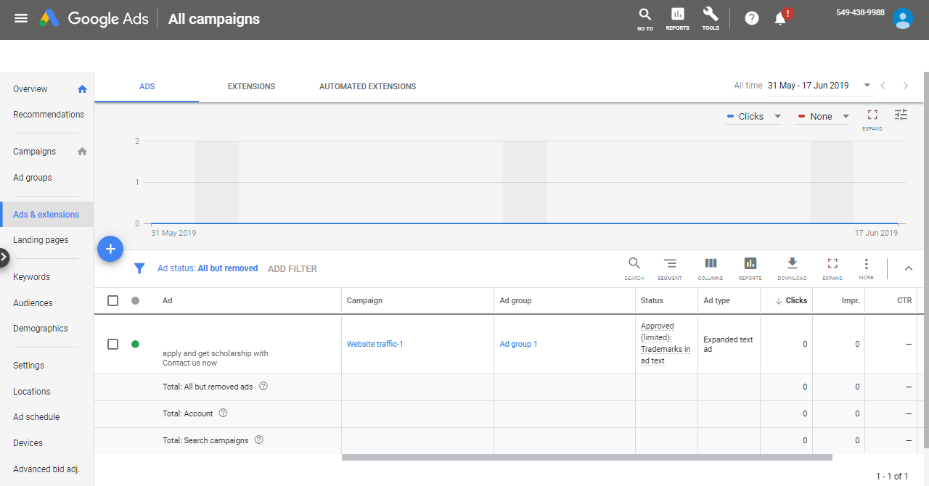Viewport: 929px width, 486px height.
Task: Switch to the Extensions tab
Action: [251, 86]
